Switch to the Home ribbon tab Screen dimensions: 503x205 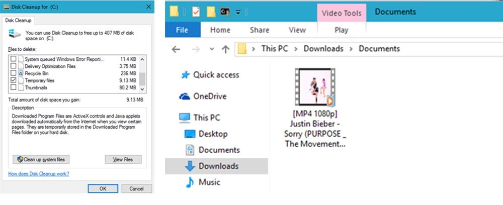coord(220,30)
